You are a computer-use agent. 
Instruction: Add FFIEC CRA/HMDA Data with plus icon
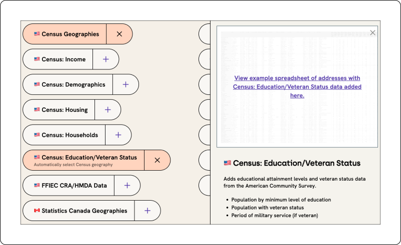(x=127, y=185)
